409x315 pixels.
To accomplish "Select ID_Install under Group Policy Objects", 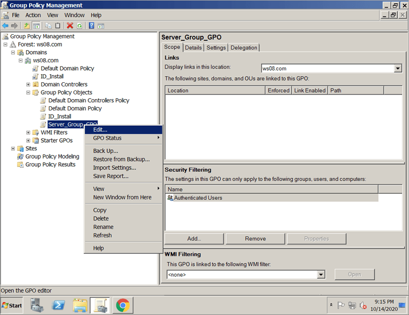I will point(60,117).
